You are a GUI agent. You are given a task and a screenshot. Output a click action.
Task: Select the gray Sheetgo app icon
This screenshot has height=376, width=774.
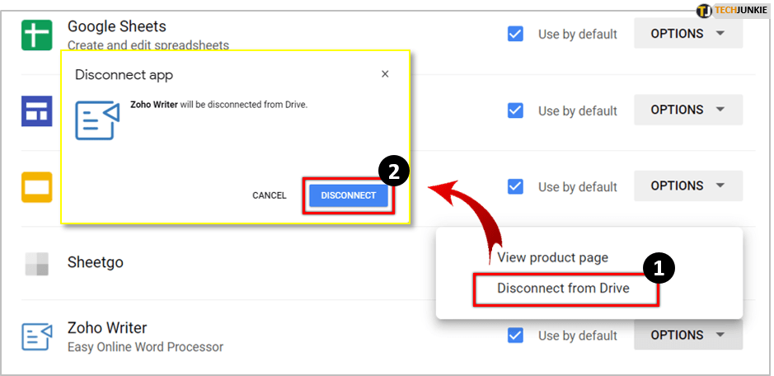pyautogui.click(x=36, y=263)
